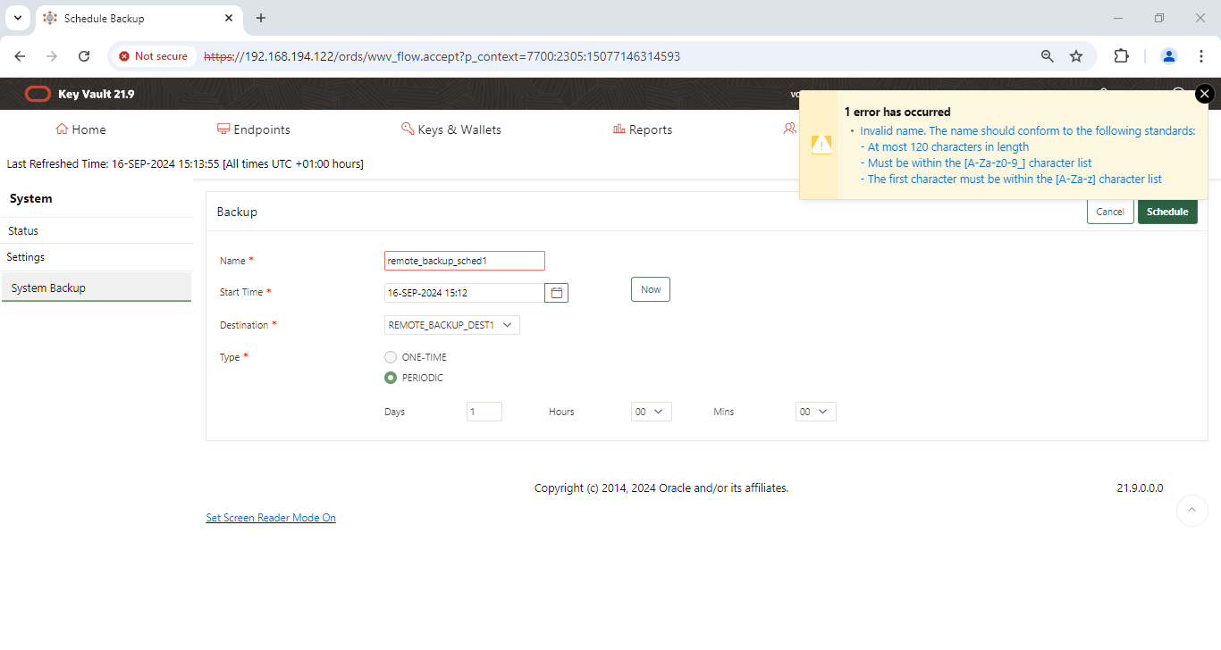
Task: Click the address bar URL
Action: click(x=442, y=56)
